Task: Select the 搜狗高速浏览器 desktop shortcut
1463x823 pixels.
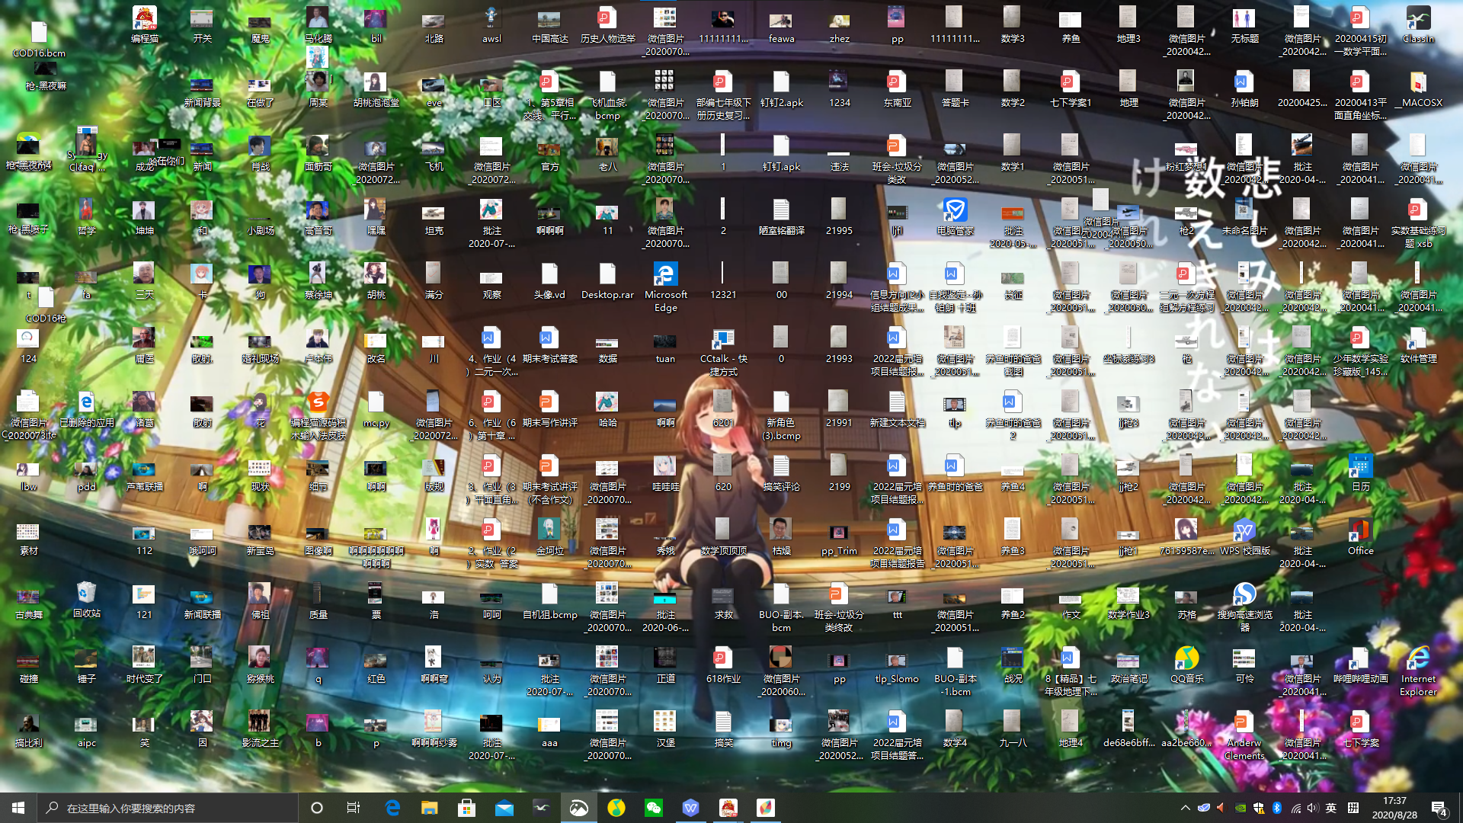Action: [1244, 607]
